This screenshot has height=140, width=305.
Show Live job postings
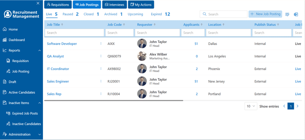[52, 14]
